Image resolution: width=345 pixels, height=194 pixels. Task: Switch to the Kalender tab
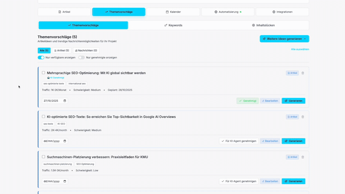pyautogui.click(x=173, y=12)
